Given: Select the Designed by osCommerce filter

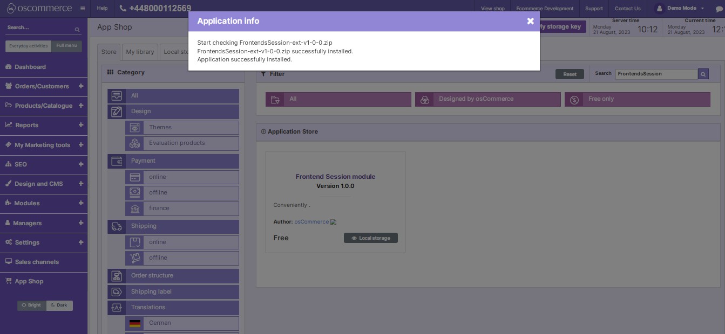Looking at the screenshot, I should (488, 99).
